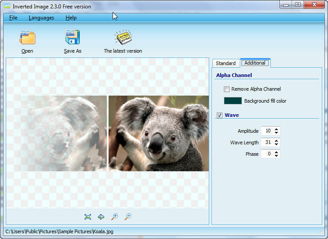Click the app icon in the title bar

coord(7,6)
